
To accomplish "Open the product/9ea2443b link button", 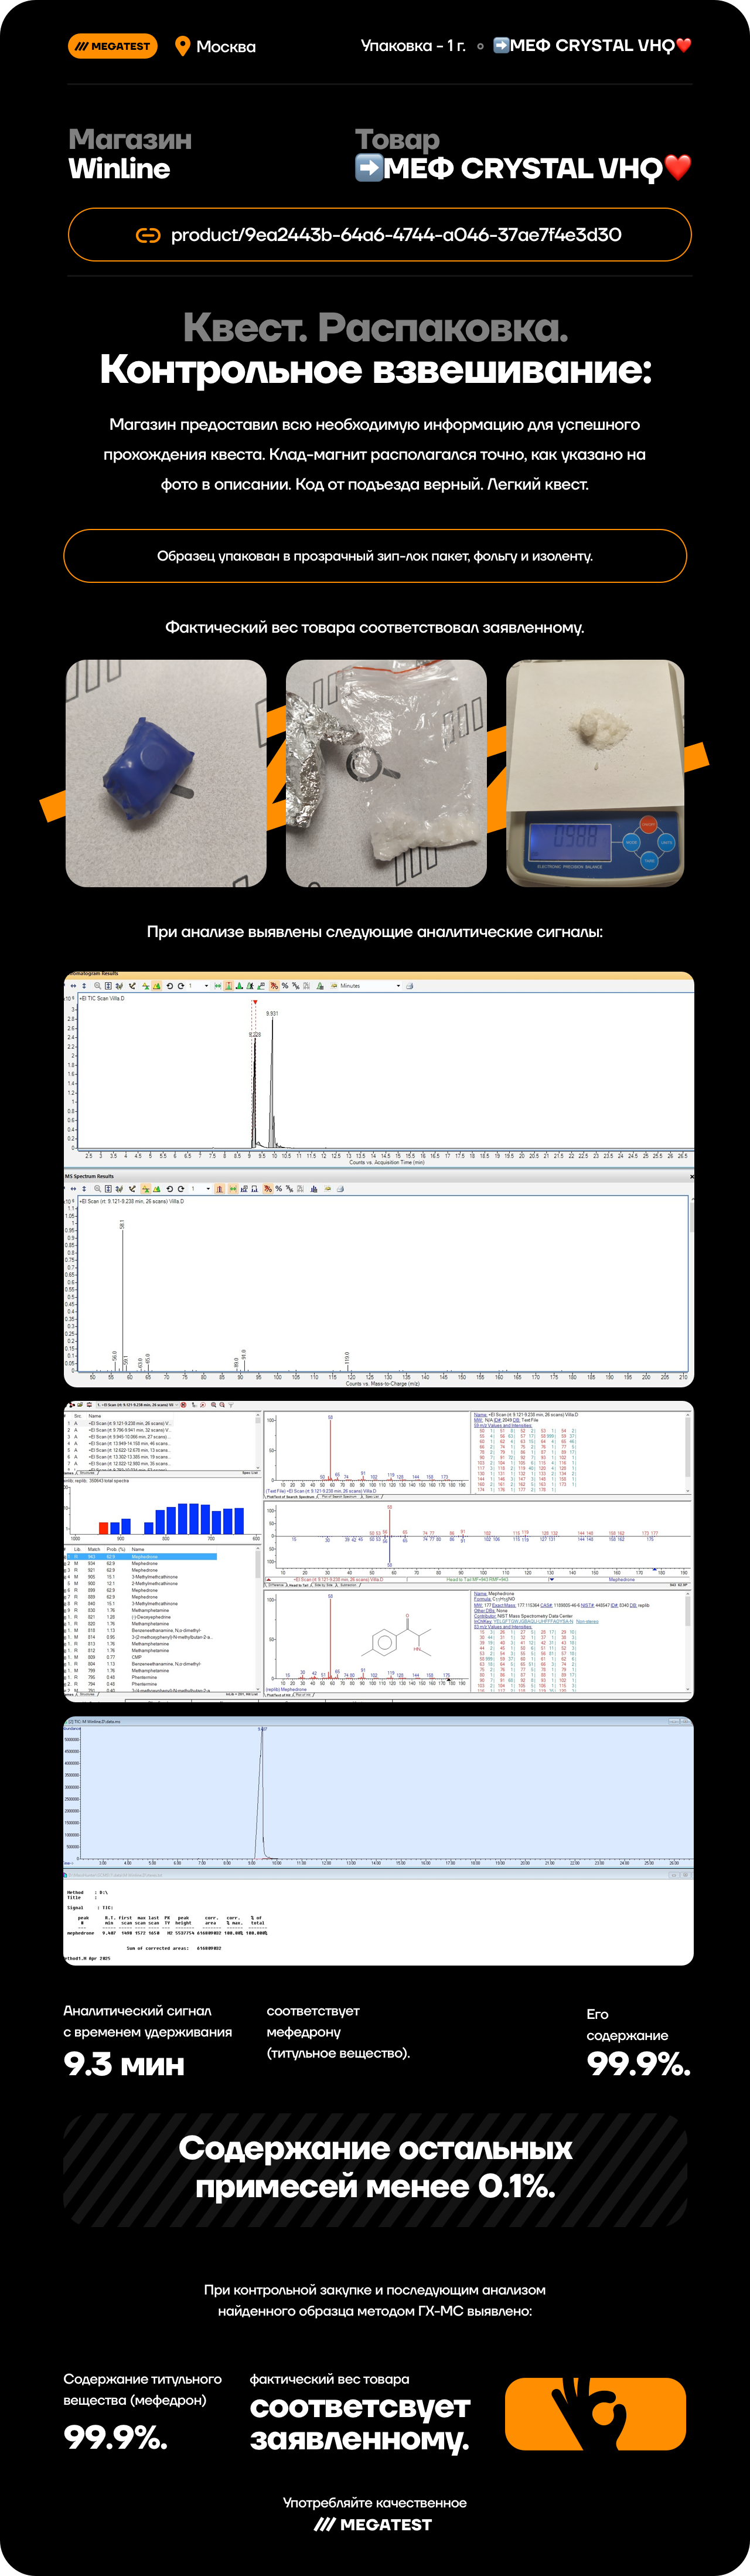I will click(379, 235).
